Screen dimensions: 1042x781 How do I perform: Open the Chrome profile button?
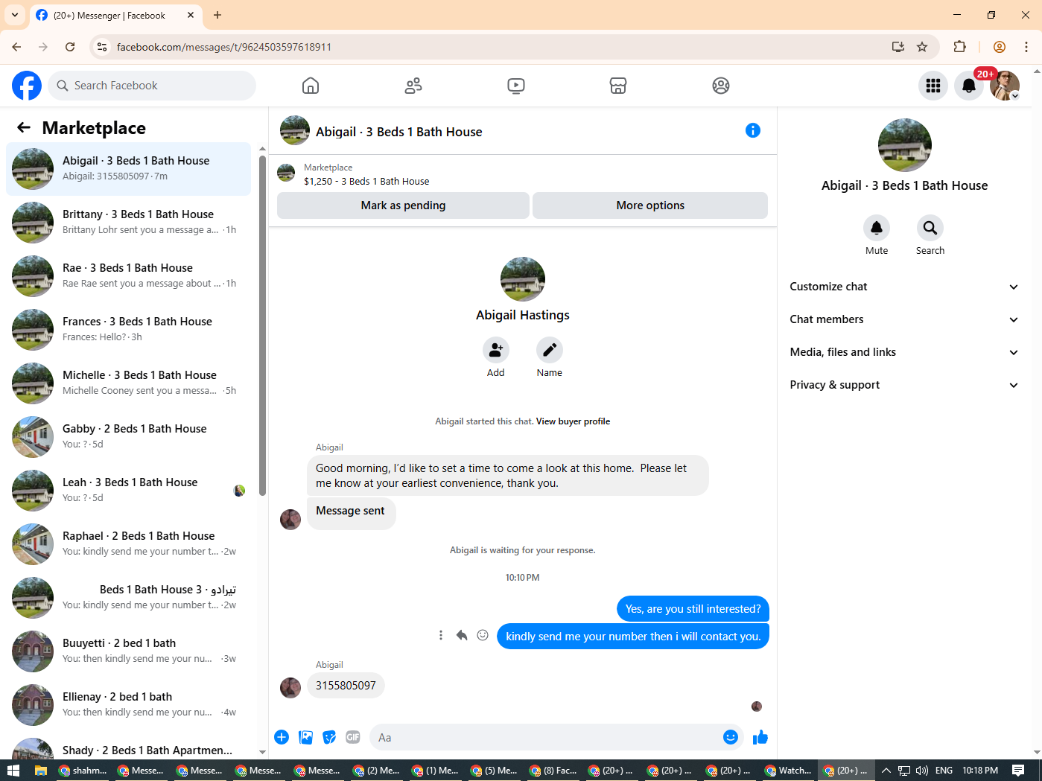(1000, 47)
